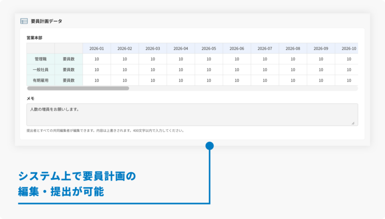Select the 2026-08 column header
Image resolution: width=385 pixels, height=219 pixels.
[x=293, y=48]
